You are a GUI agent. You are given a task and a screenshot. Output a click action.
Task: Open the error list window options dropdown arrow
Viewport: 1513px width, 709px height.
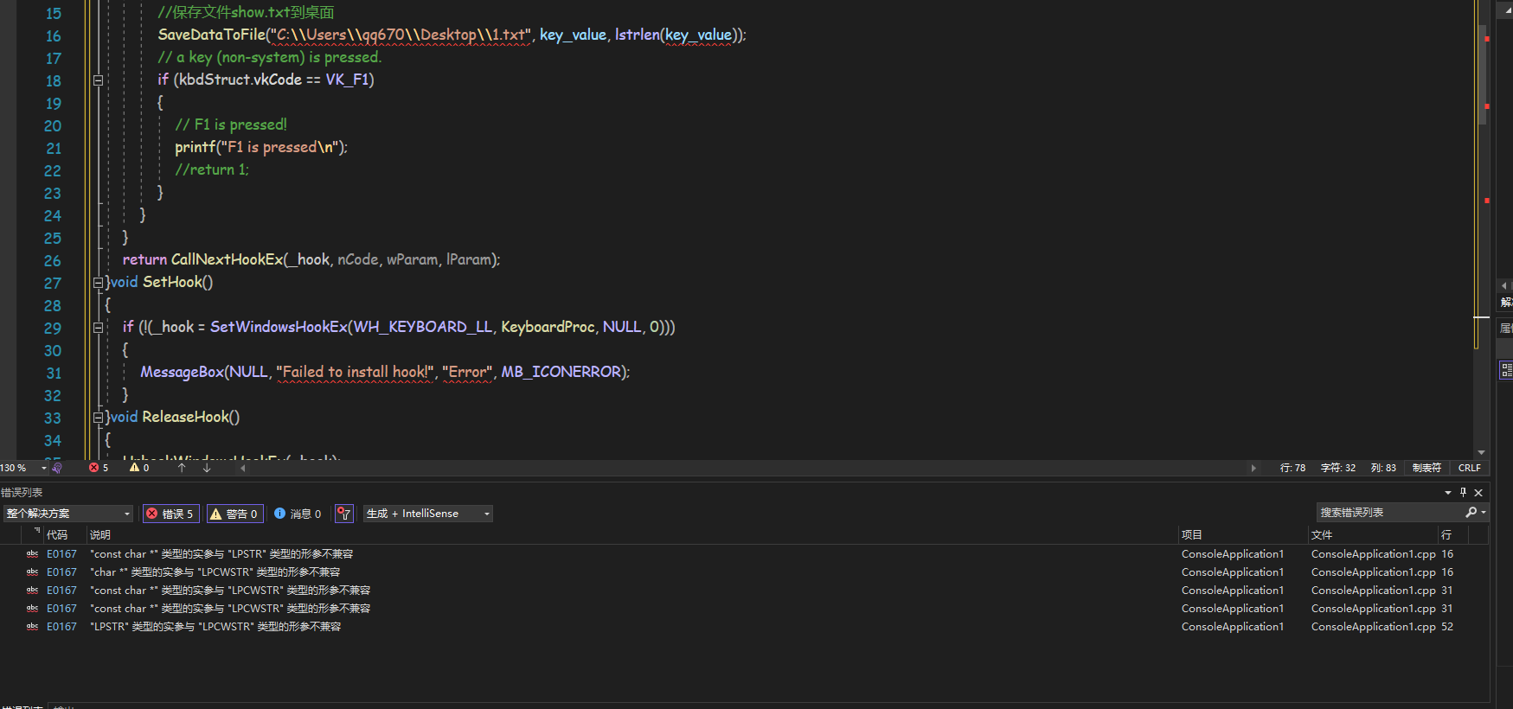(1448, 492)
